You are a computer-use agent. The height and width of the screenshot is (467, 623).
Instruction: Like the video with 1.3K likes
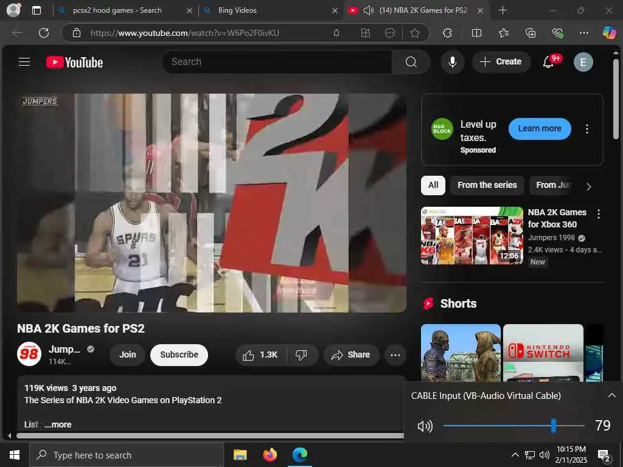[x=260, y=355]
